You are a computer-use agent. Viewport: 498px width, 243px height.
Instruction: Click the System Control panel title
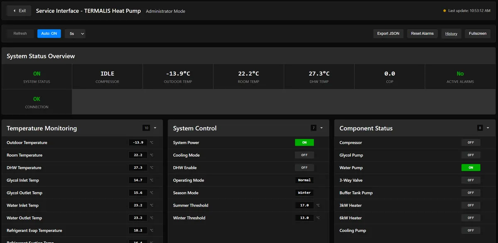[x=195, y=128]
